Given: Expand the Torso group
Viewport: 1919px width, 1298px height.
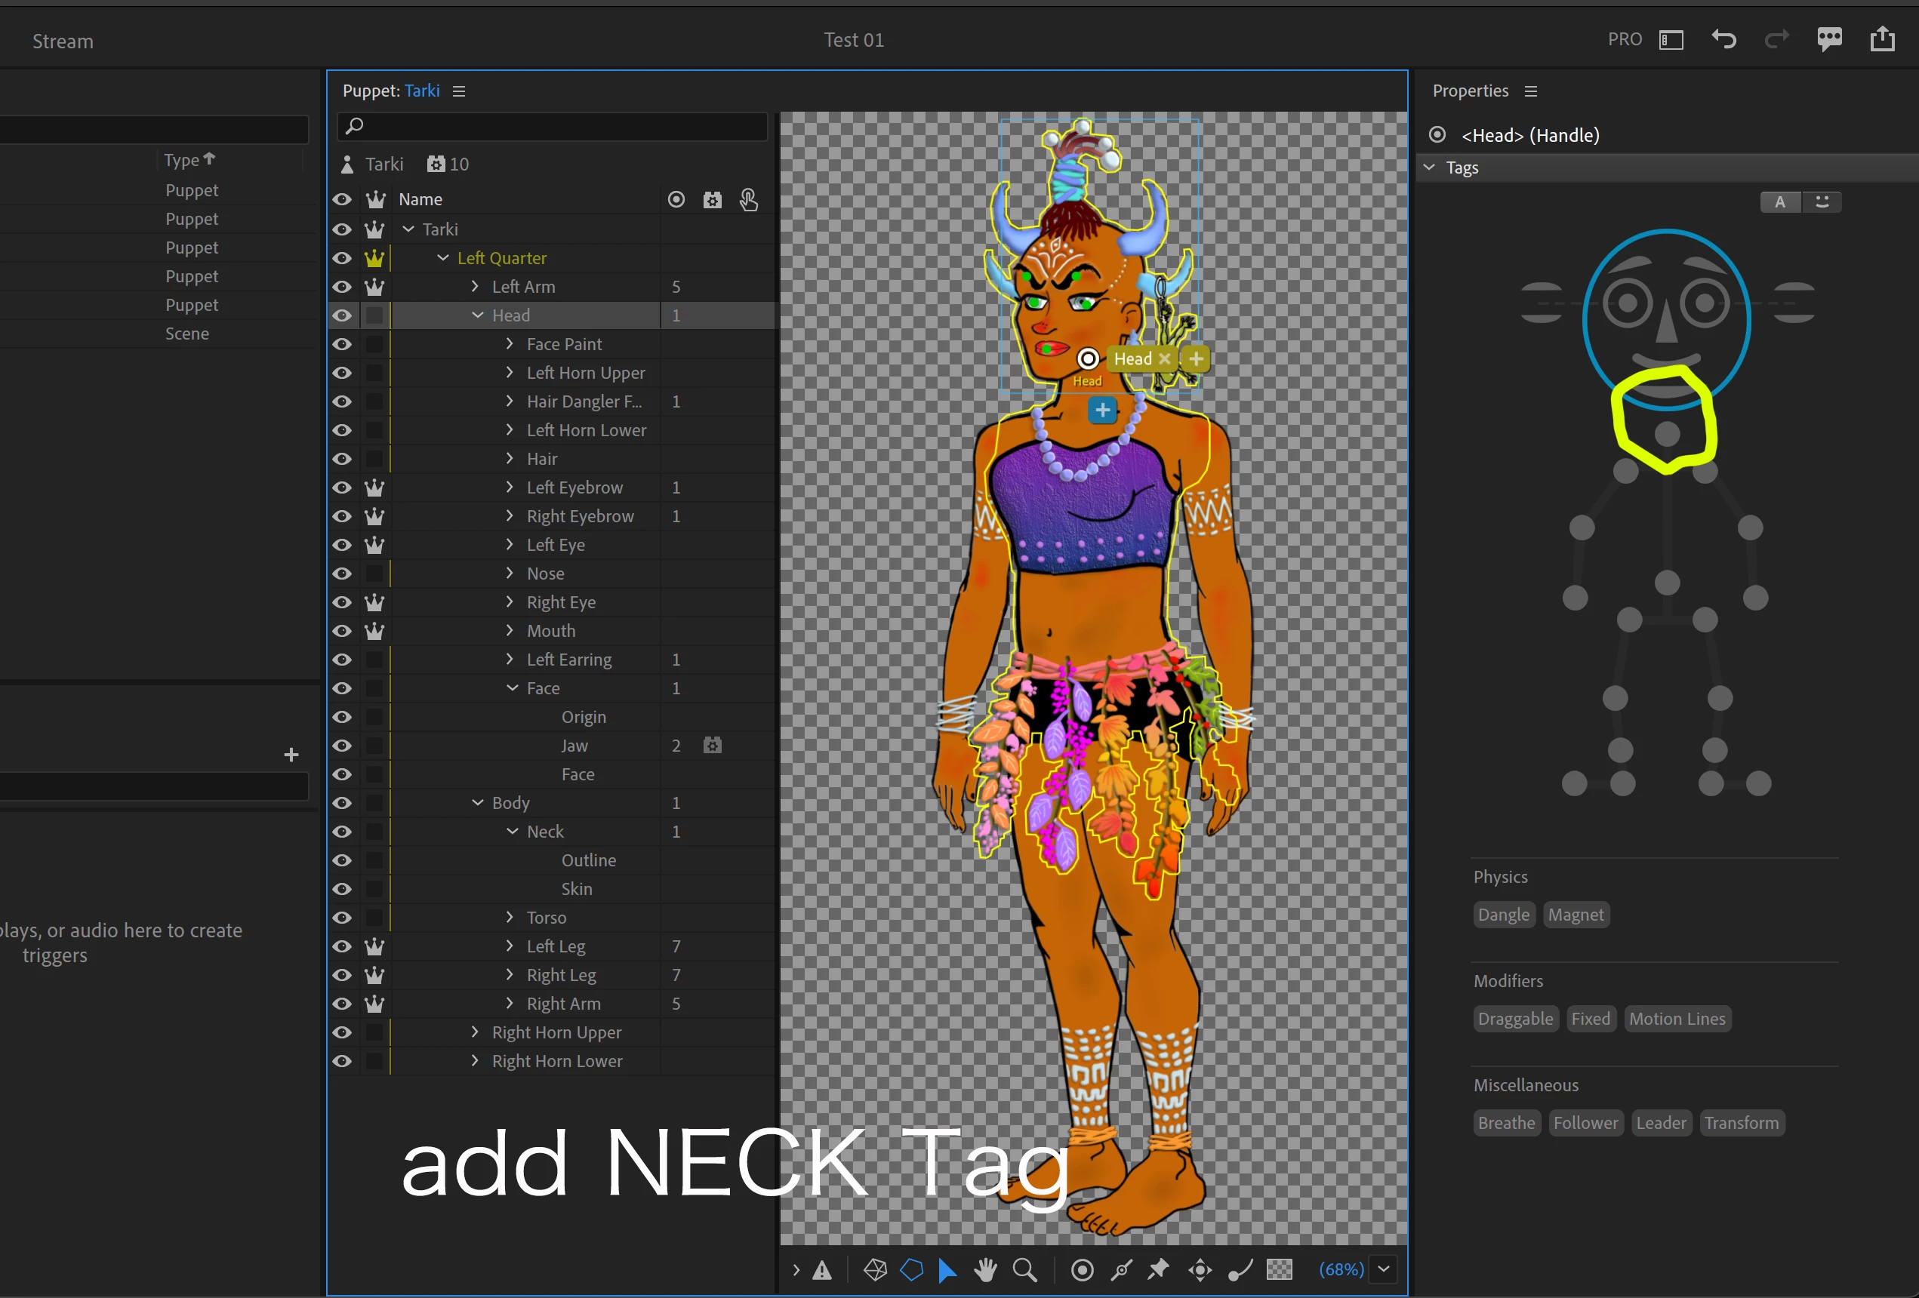Looking at the screenshot, I should pos(510,918).
